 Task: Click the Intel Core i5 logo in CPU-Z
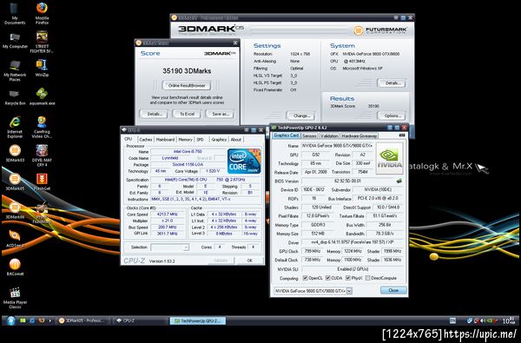tap(244, 162)
